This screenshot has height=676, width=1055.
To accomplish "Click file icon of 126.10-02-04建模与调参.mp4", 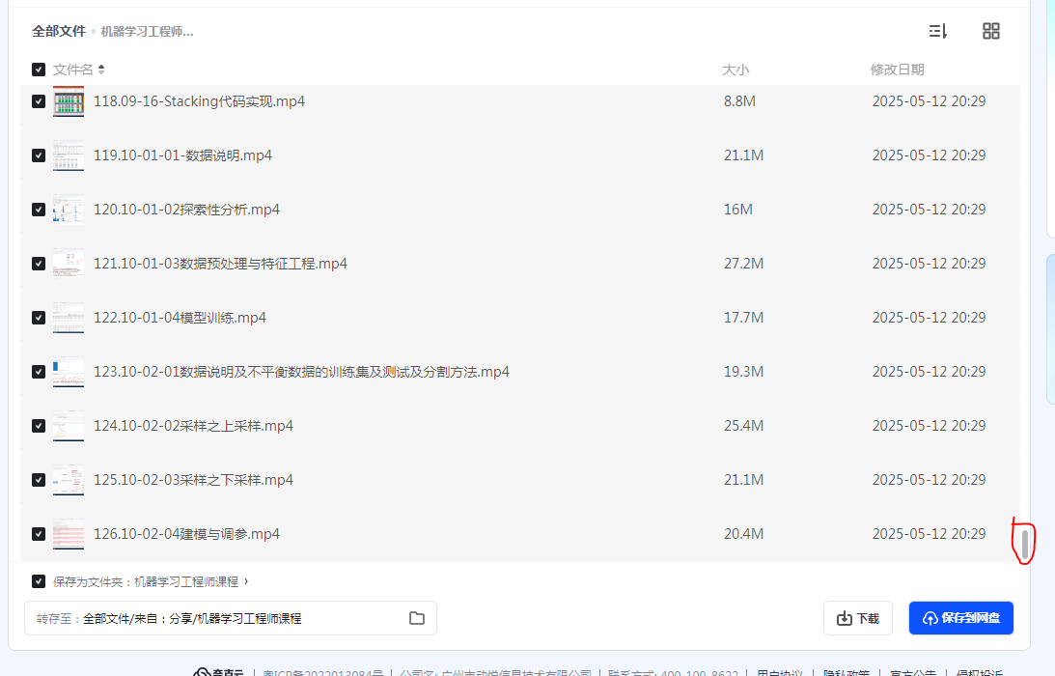I will pos(69,534).
